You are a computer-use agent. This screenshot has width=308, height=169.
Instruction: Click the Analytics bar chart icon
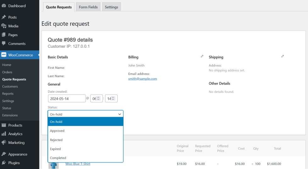coord(4,134)
